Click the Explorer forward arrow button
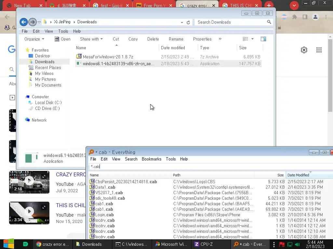The width and height of the screenshot is (333, 249). click(x=32, y=22)
